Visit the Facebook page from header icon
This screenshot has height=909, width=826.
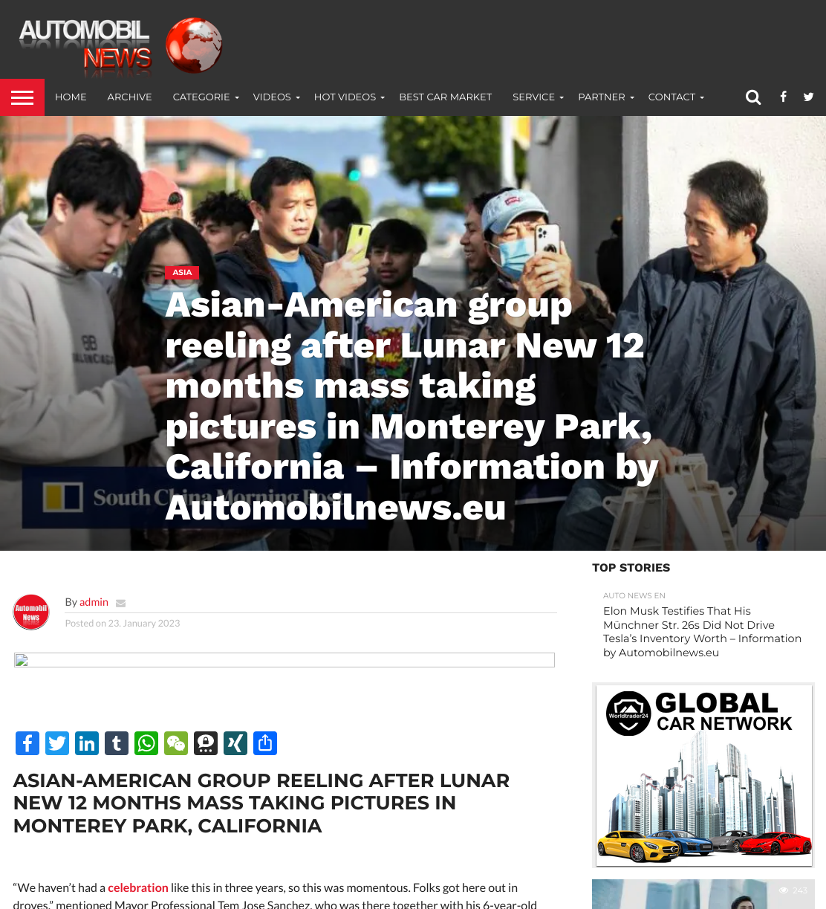[x=783, y=97]
